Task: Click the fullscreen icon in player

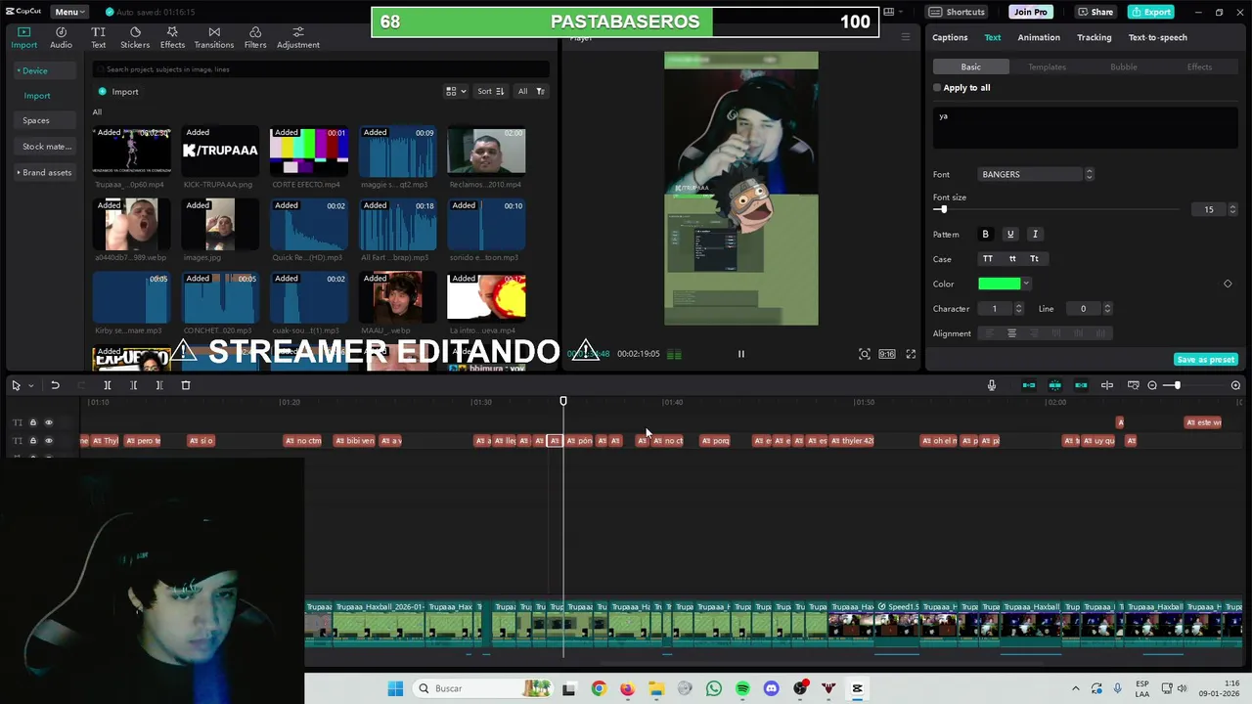Action: 911,354
